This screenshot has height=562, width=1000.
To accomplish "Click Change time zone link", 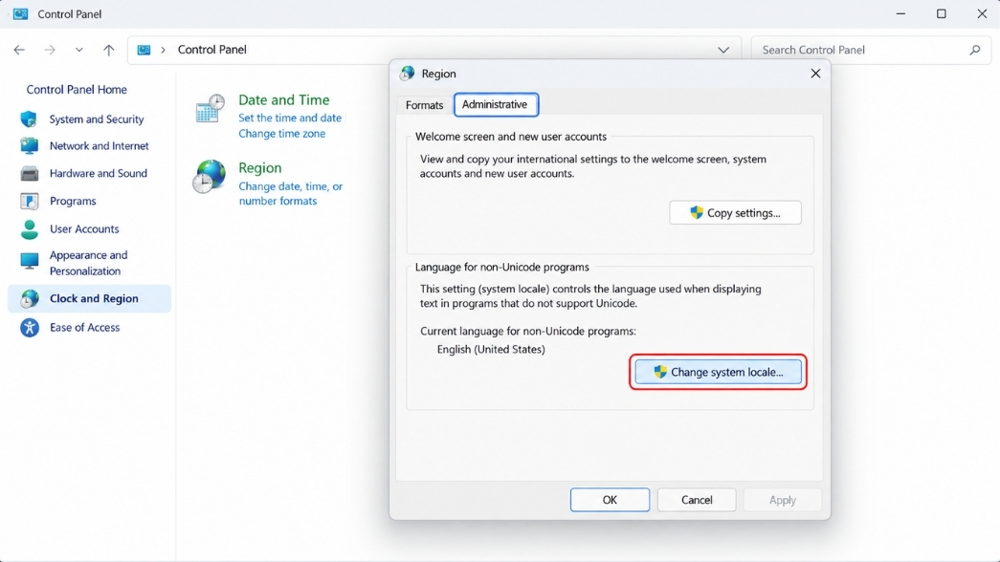I will (x=282, y=134).
